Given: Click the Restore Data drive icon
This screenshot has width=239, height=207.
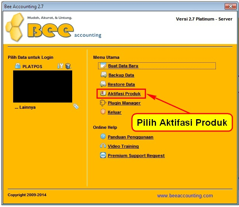Looking at the screenshot, I should [103, 84].
